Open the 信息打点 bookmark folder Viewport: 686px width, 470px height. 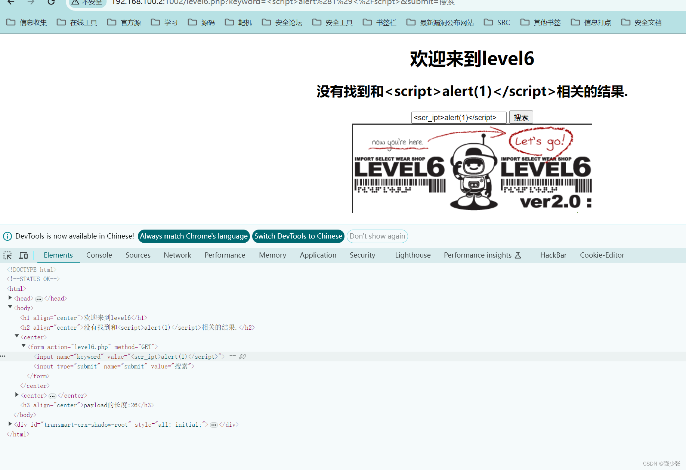[x=591, y=22]
